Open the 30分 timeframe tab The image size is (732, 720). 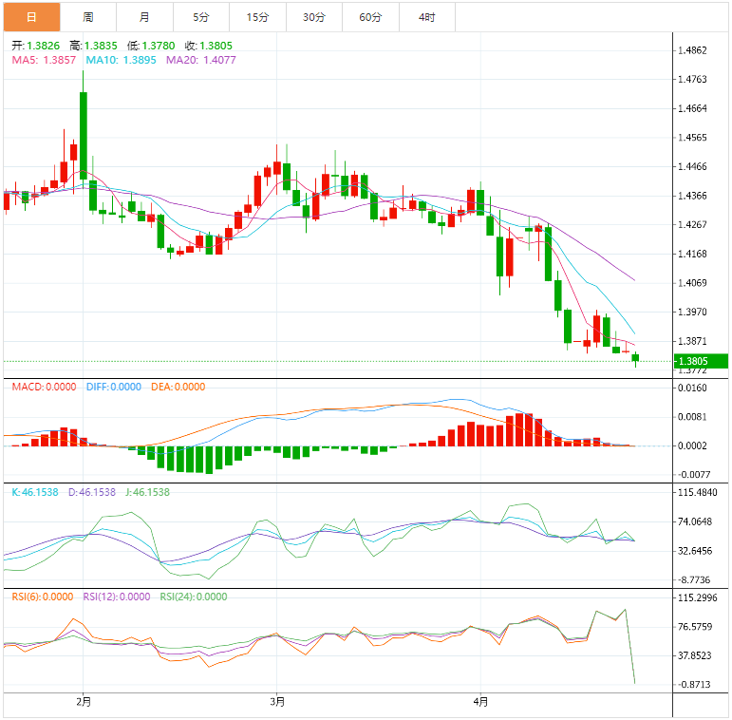point(314,17)
